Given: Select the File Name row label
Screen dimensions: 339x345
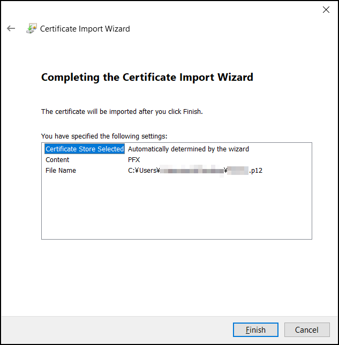Looking at the screenshot, I should (61, 171).
